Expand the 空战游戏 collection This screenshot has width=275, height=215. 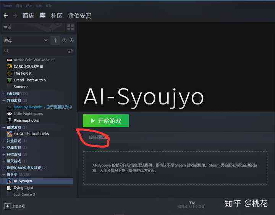(x=4, y=148)
